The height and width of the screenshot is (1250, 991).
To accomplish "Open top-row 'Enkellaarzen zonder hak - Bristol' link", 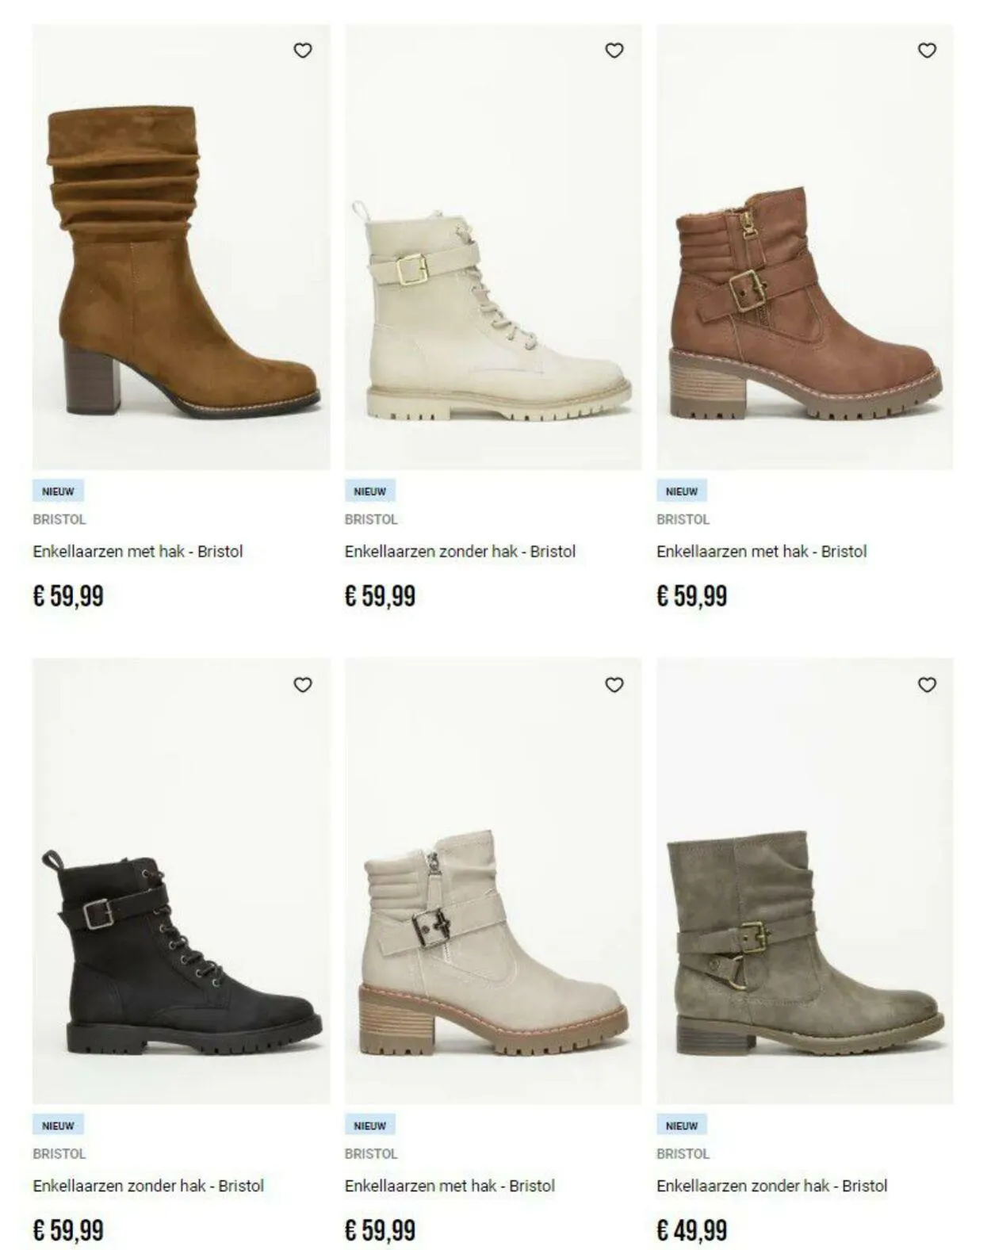I will 460,552.
